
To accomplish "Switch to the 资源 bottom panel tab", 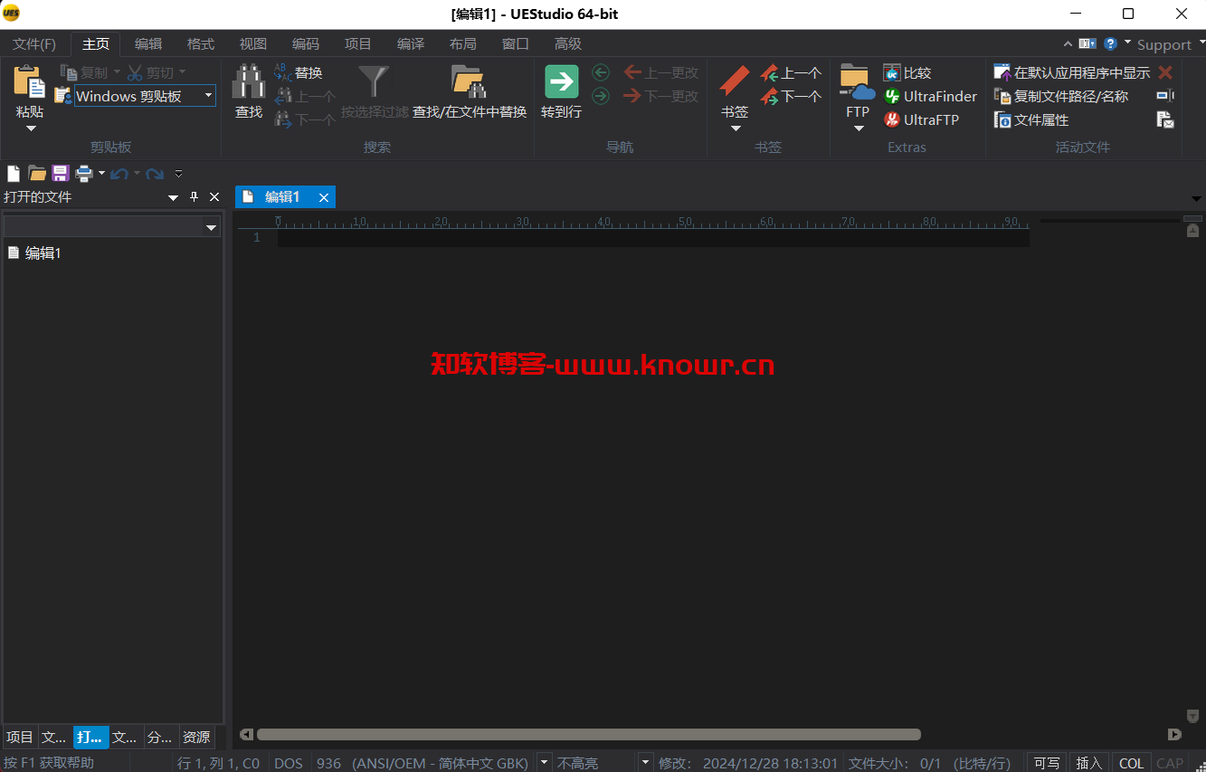I will click(x=196, y=737).
